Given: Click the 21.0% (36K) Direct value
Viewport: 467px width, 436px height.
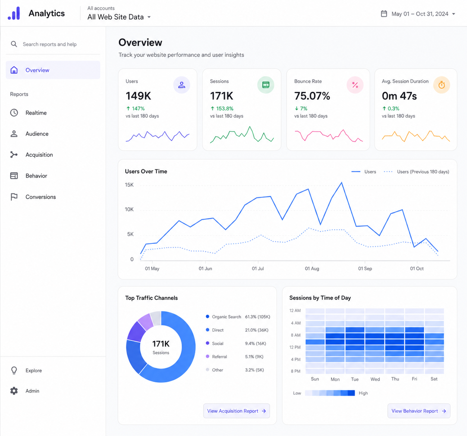Looking at the screenshot, I should [257, 330].
